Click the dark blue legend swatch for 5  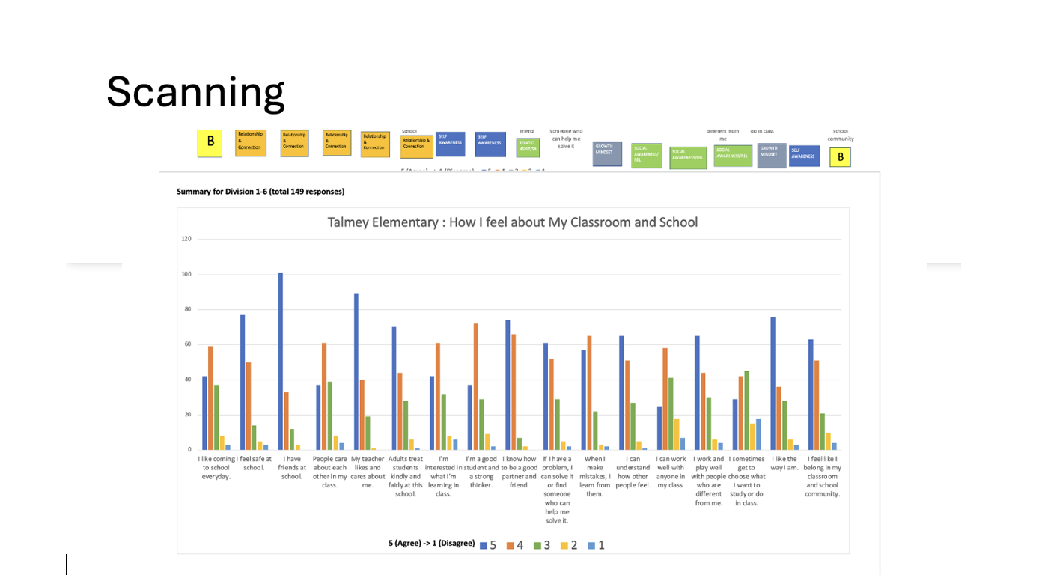click(484, 545)
